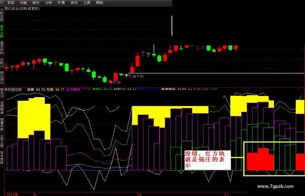Open the 系统 menu
Viewport: 305px width, 196px height.
(11, 3)
